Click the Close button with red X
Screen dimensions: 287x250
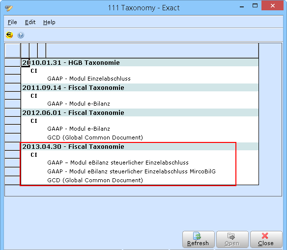[266, 239]
